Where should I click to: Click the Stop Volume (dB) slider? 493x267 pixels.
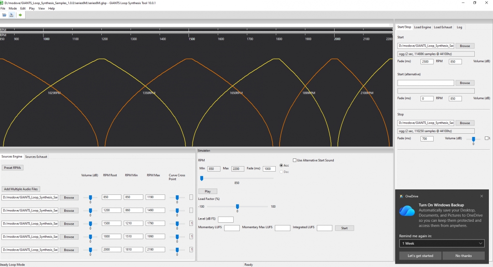click(x=473, y=139)
